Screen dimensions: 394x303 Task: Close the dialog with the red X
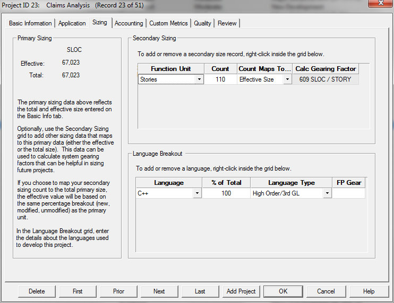click(380, 3)
